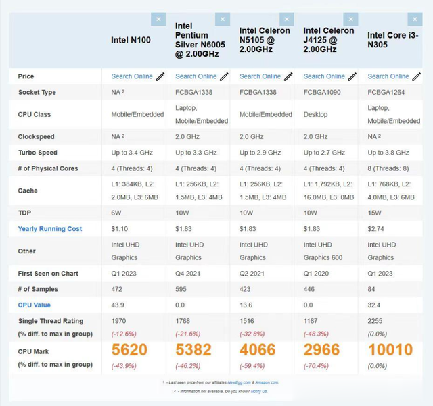This screenshot has height=406, width=433.
Task: Remove Core i3-N305 column via X icon
Action: point(415,20)
